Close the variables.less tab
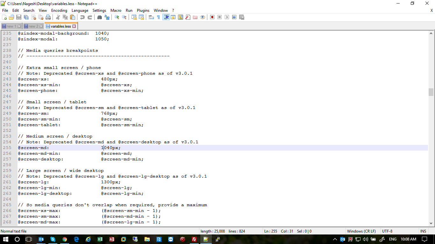 coord(74,26)
